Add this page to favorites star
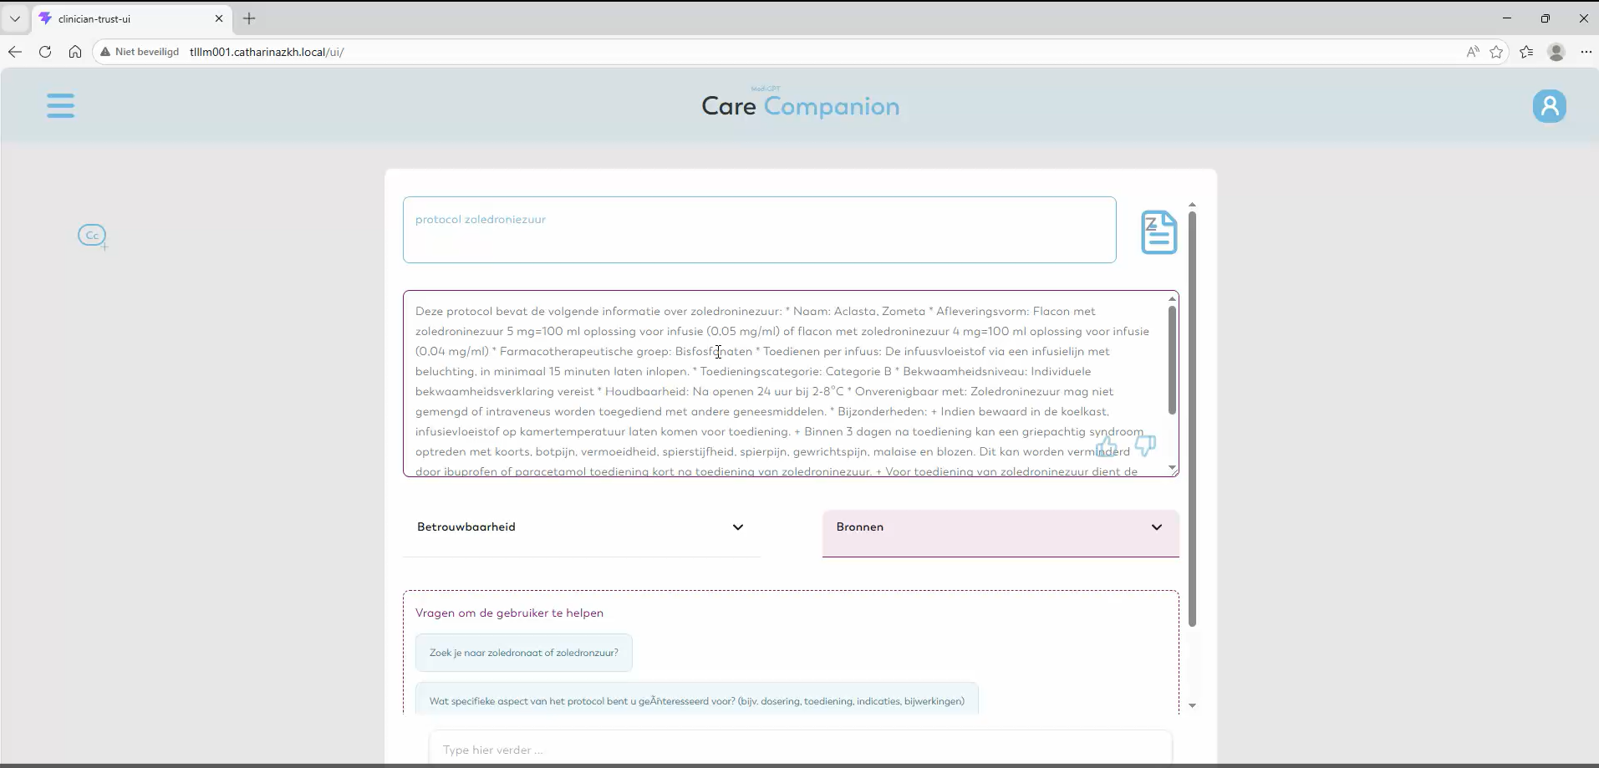 (x=1496, y=52)
